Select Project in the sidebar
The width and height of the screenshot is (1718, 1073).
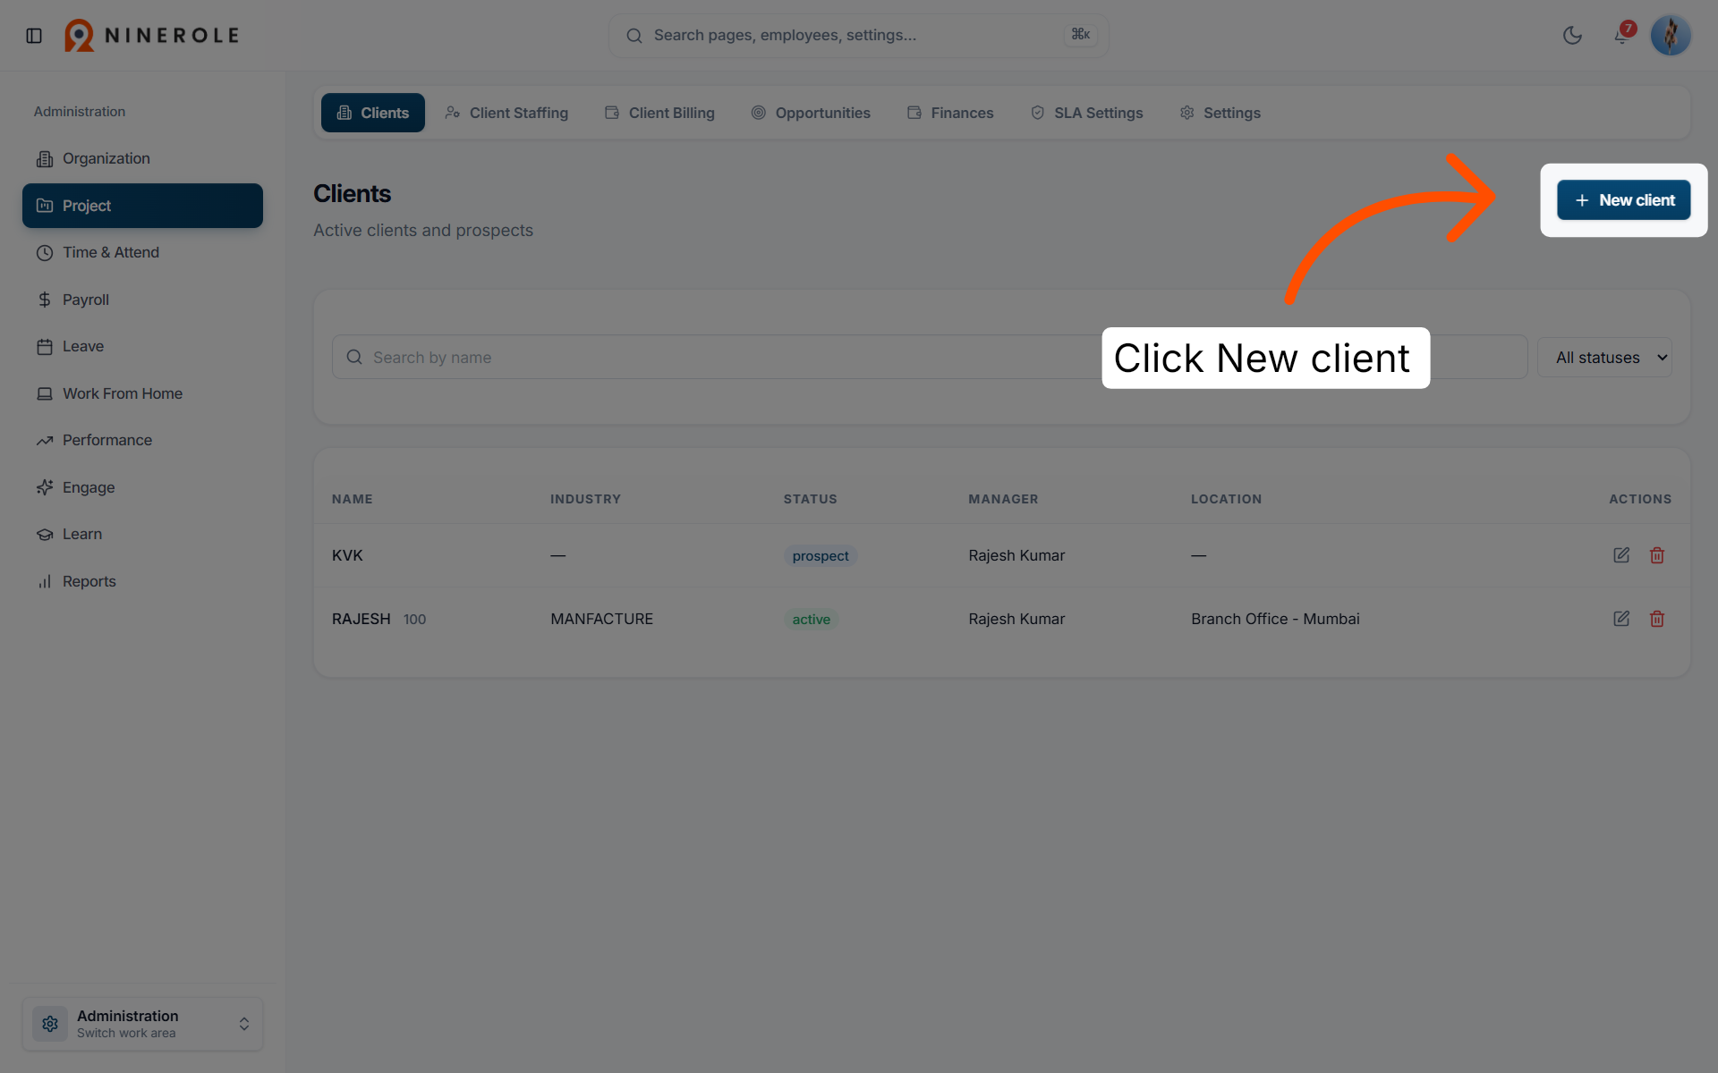[x=142, y=206]
